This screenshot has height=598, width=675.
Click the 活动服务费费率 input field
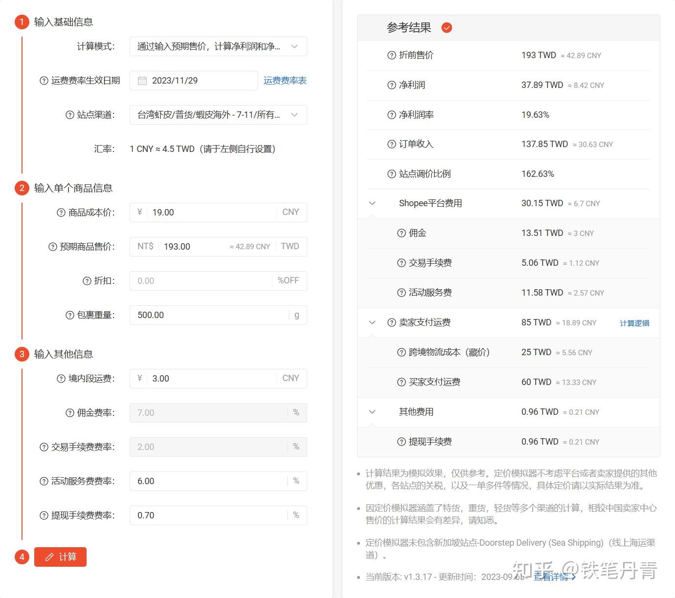tap(218, 481)
